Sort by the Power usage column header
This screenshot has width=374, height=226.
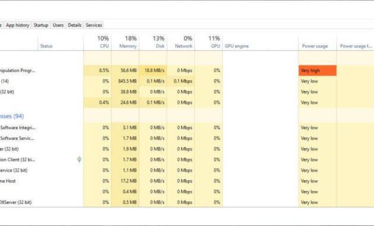pyautogui.click(x=318, y=42)
